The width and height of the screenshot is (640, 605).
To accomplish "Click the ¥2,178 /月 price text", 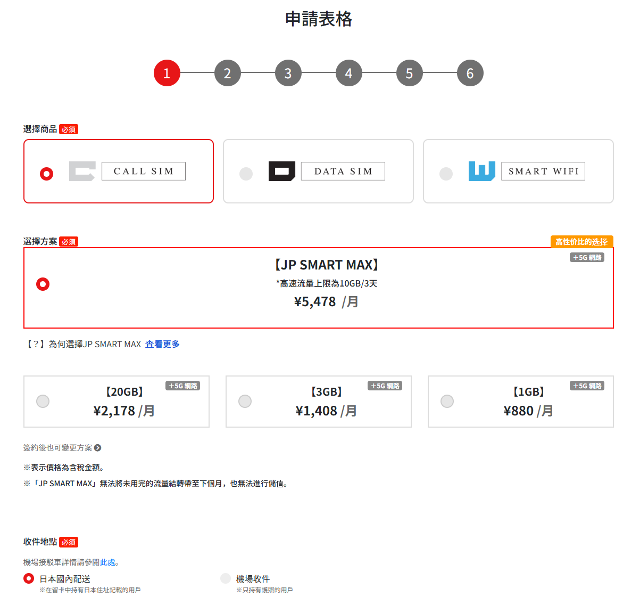I will pyautogui.click(x=124, y=411).
